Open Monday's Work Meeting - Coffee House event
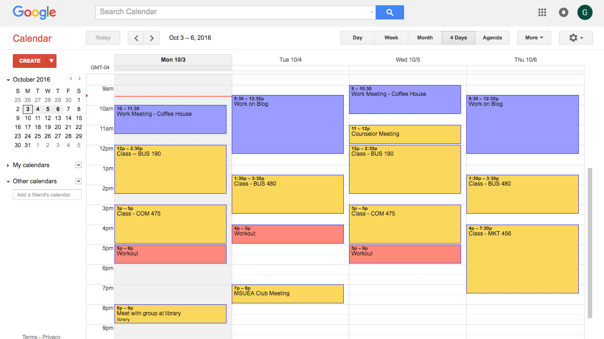 (170, 119)
